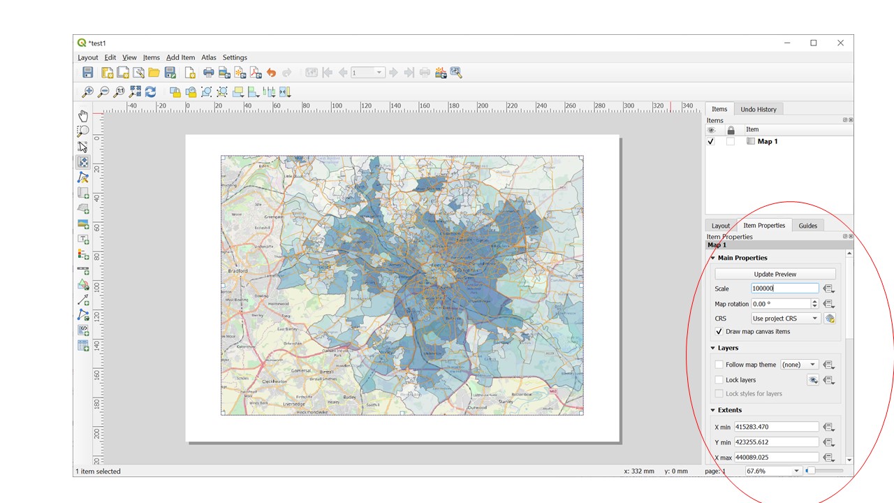Lock selected items
Viewport: 894px width, 503px height.
[175, 92]
